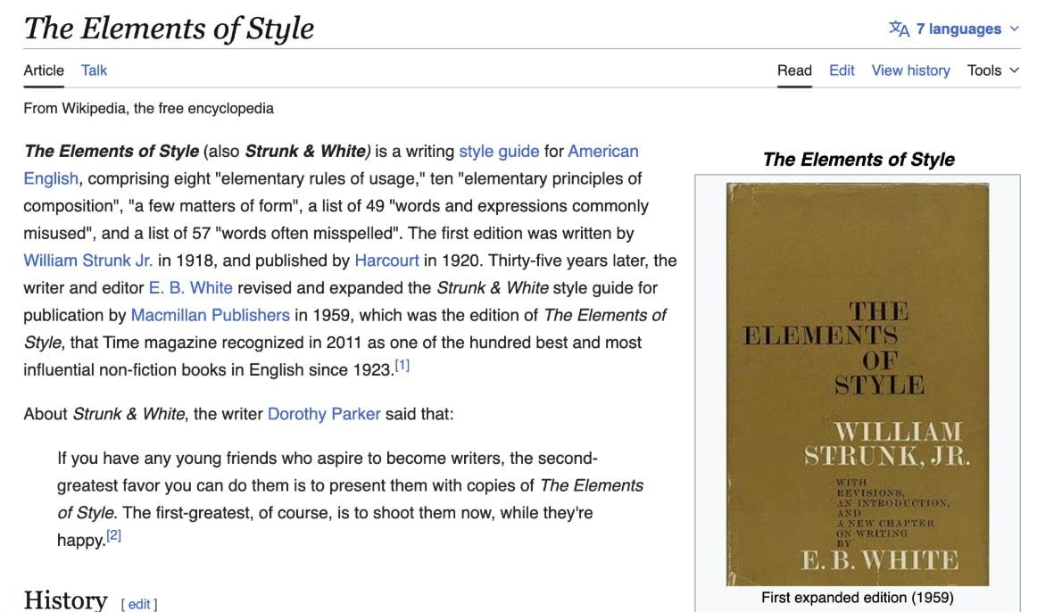
Task: Click the page title The Elements of Style
Action: (x=169, y=29)
